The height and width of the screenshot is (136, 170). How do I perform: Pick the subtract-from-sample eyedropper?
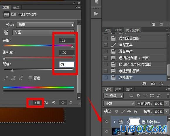pyautogui.click(x=21, y=78)
